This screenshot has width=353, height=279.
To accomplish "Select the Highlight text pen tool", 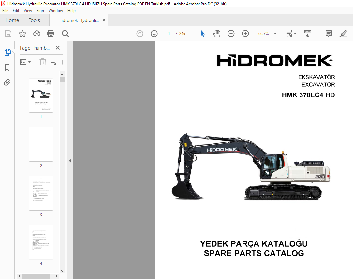I will tap(343, 34).
